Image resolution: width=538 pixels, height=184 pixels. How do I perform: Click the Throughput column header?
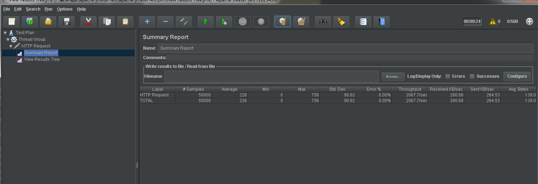(x=410, y=89)
